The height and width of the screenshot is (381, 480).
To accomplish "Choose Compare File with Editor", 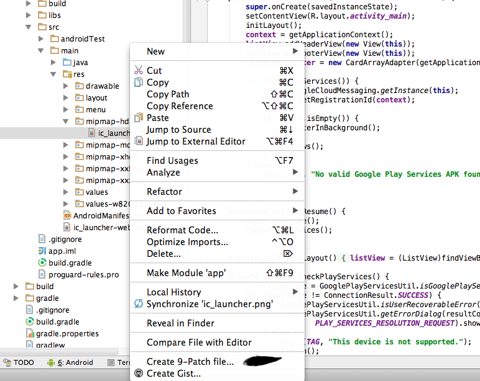I will point(218,343).
